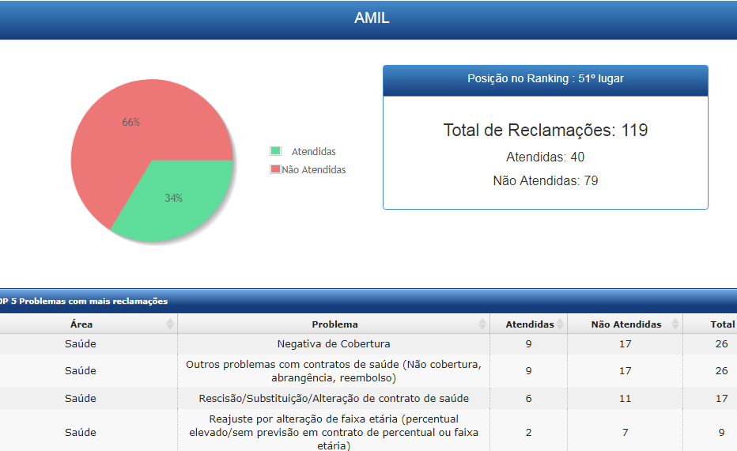
Task: Click the Posição no Ranking panel header
Action: 545,79
